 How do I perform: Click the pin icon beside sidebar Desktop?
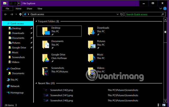pos(31,28)
